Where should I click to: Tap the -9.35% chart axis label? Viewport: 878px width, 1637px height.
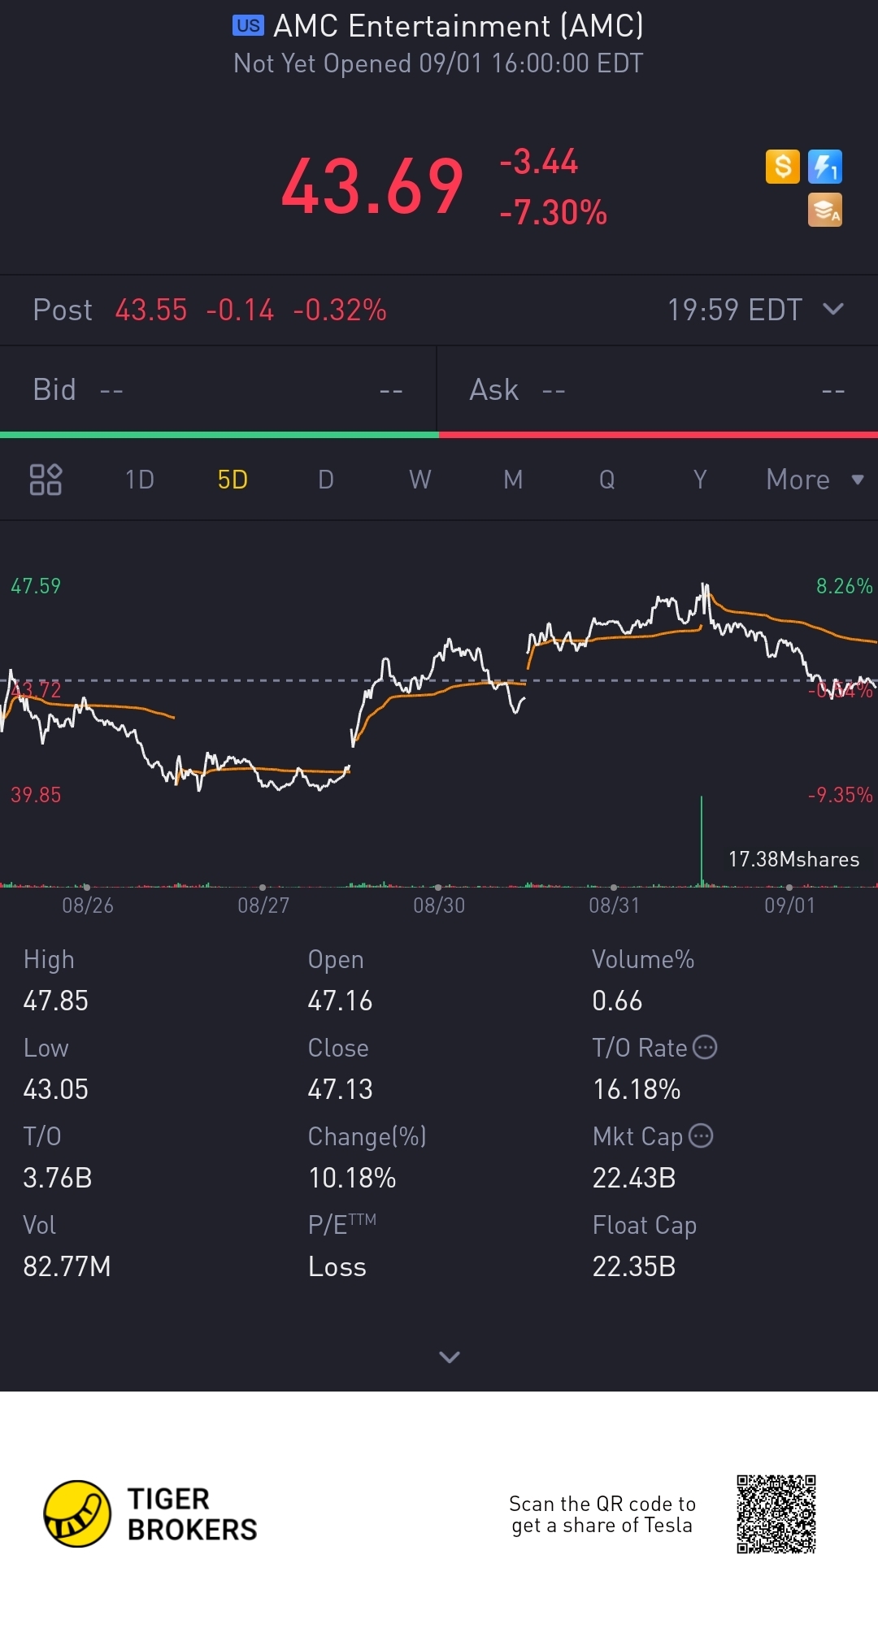841,795
